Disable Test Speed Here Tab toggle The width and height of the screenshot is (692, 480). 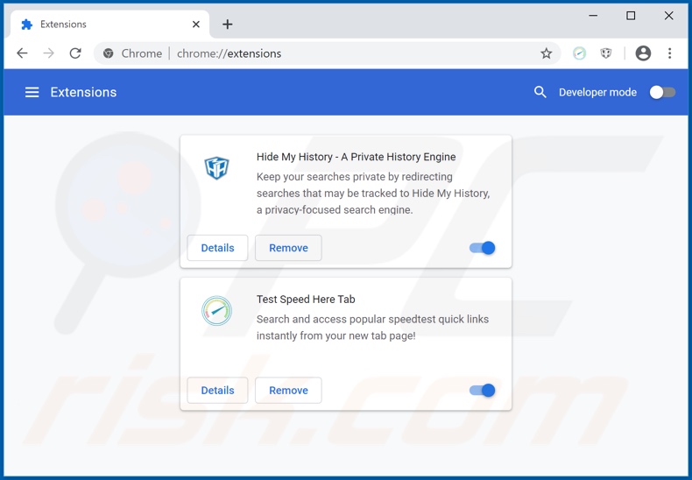click(482, 391)
